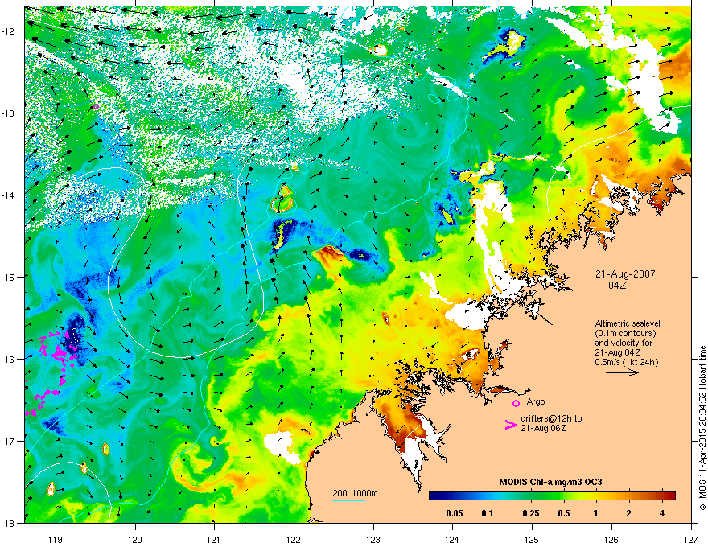Viewport: 708px width, 547px height.
Task: Click the 'MODIS Chl-a mg/m3 OC3' colorbar title
Action: click(550, 482)
